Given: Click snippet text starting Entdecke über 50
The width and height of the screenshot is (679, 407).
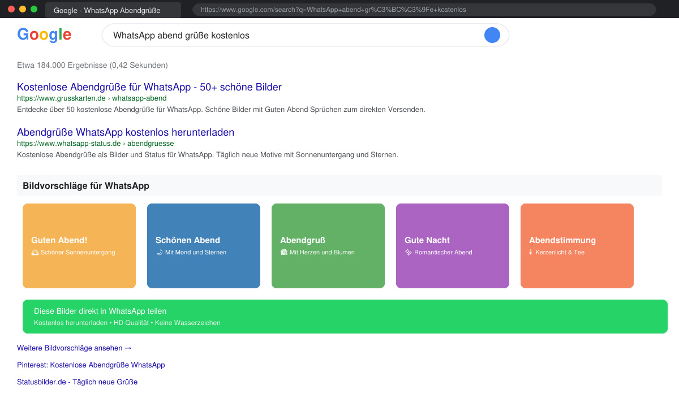Looking at the screenshot, I should (x=221, y=109).
